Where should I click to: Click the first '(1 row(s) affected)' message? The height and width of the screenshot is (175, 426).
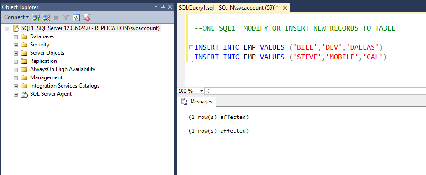pyautogui.click(x=219, y=117)
